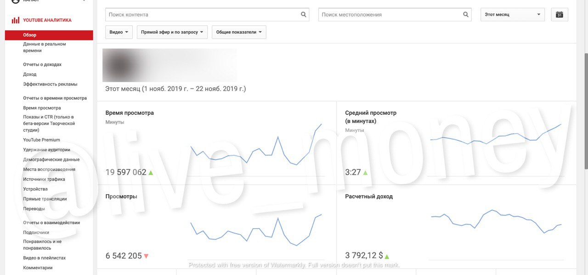The width and height of the screenshot is (588, 275).
Task: Click the location search magnifier icon
Action: pyautogui.click(x=466, y=14)
